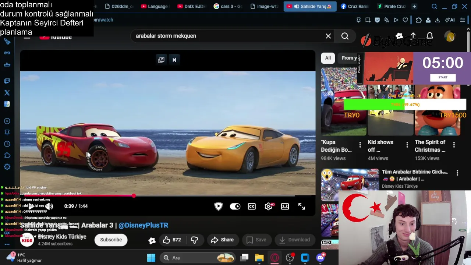Open @DisneyPlusTR link in title

click(143, 225)
